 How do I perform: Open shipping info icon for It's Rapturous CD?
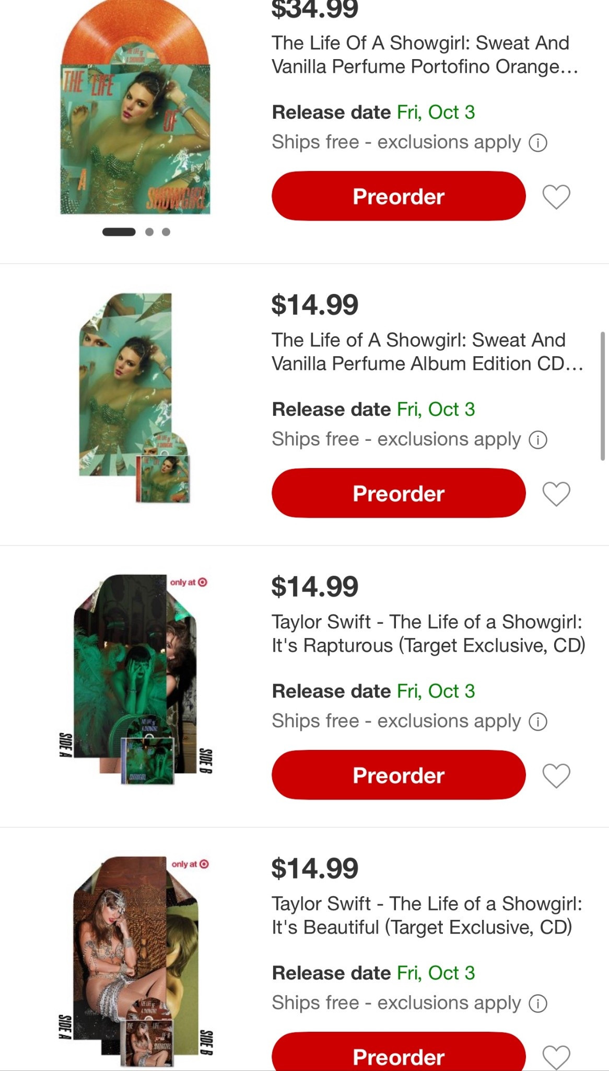point(538,721)
